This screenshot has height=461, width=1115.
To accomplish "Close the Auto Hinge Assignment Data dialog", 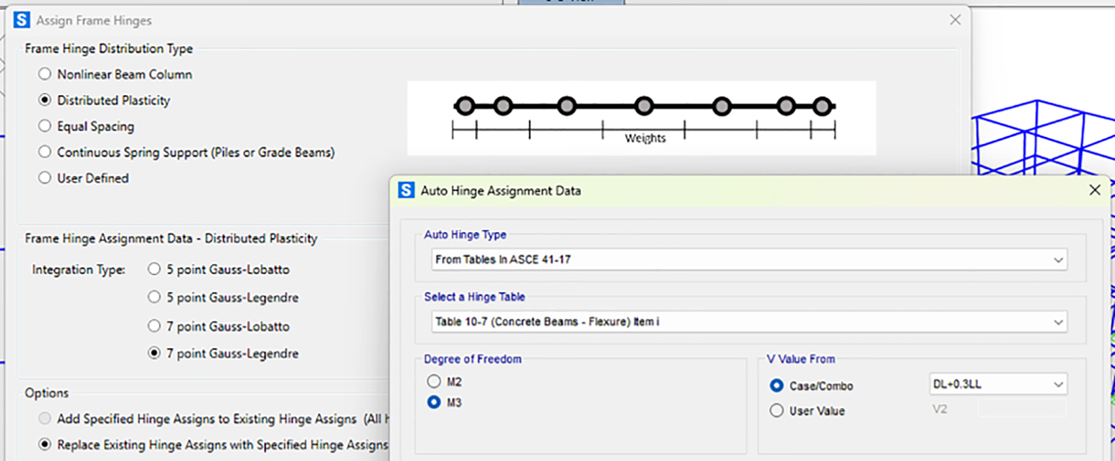I will 1094,190.
